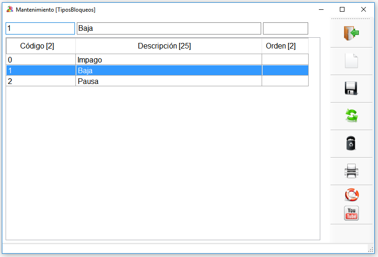
Task: Click the Descripción [25] column header
Action: pos(169,46)
